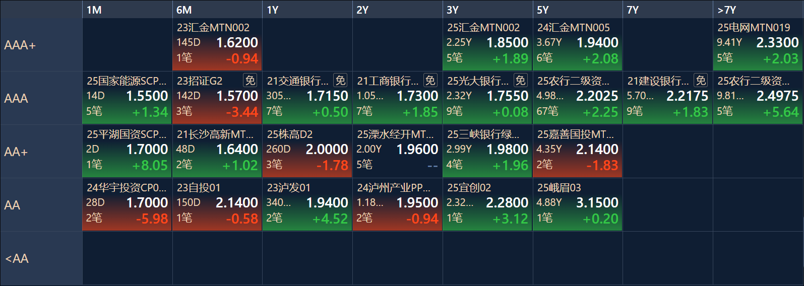The height and width of the screenshot is (286, 804).
Task: Click the 免 tag on 23招证G2
Action: (250, 81)
